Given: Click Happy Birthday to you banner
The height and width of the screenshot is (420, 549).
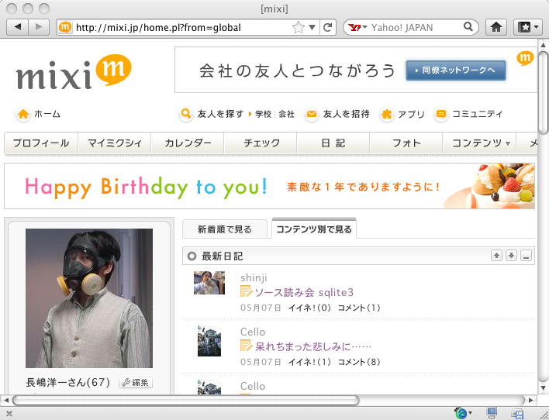Looking at the screenshot, I should point(269,186).
